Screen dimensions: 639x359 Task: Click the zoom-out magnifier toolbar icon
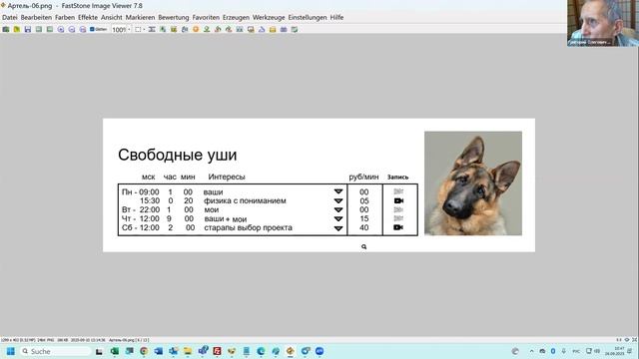tap(72, 29)
